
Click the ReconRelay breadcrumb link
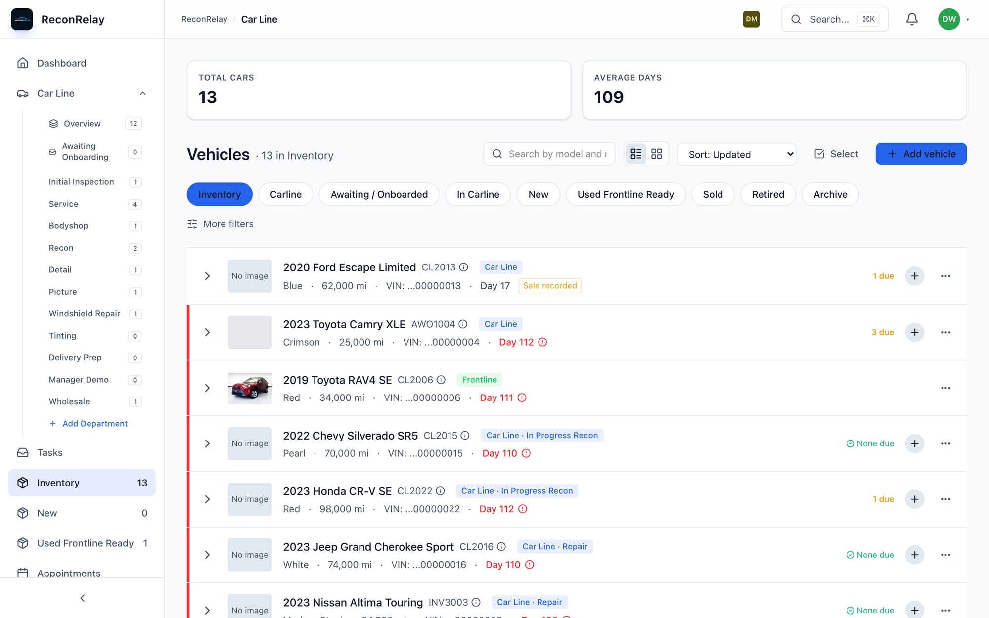tap(204, 19)
